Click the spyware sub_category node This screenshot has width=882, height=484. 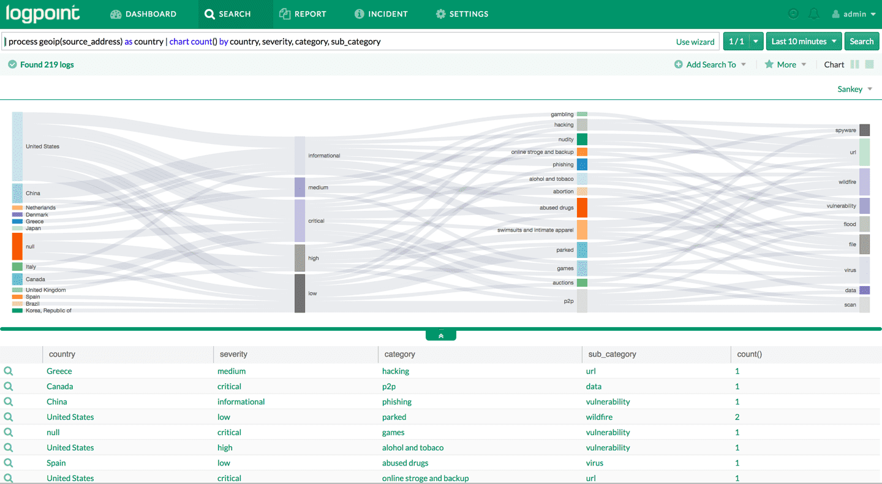click(864, 130)
